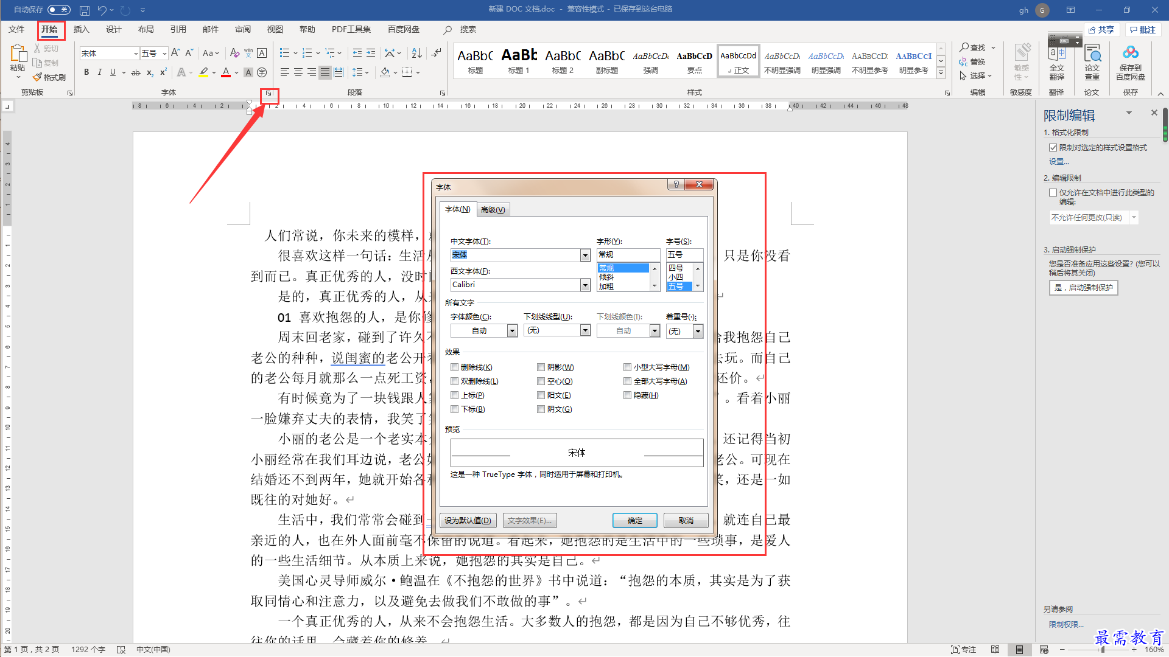The image size is (1169, 657).
Task: Click the clear formatting icon
Action: click(x=234, y=53)
